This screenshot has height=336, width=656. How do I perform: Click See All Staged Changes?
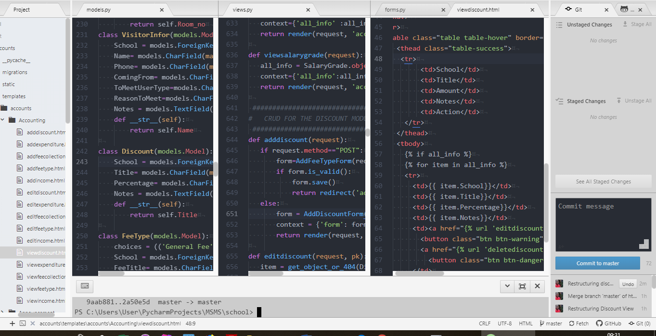point(604,181)
